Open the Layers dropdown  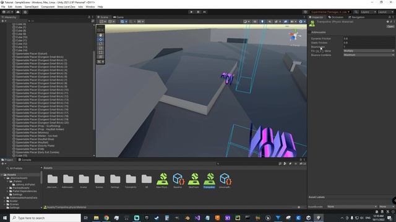368,12
